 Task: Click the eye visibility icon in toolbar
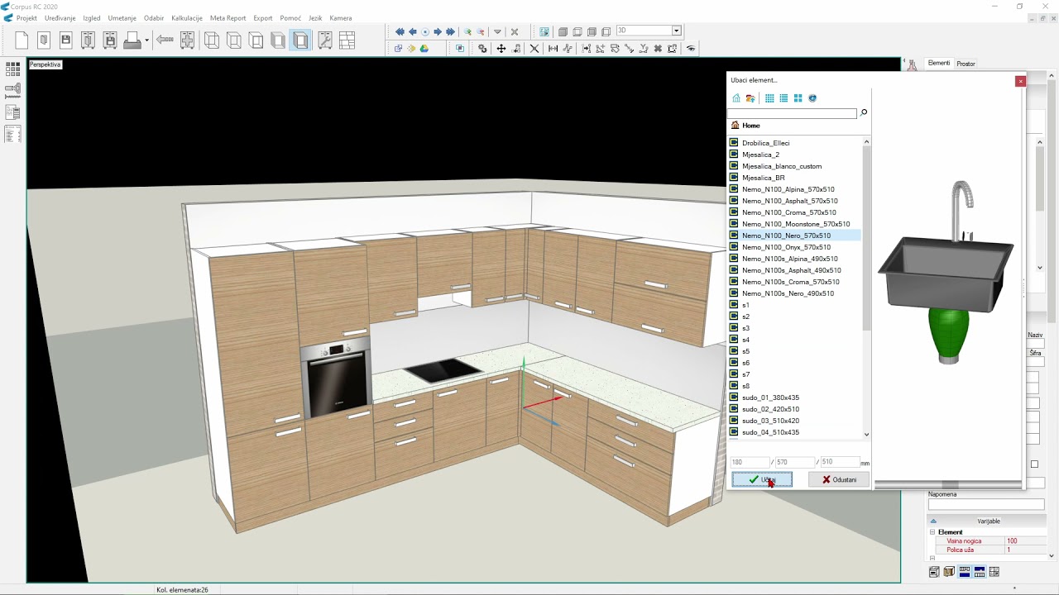[691, 49]
